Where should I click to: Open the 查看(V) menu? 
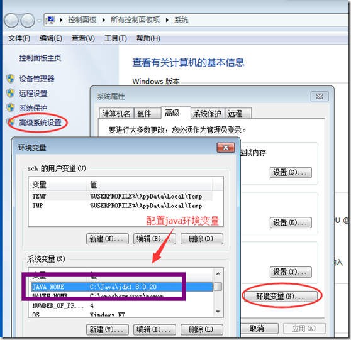tap(83, 38)
